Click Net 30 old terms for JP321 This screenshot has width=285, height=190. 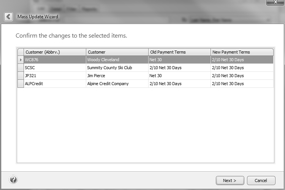click(x=179, y=76)
